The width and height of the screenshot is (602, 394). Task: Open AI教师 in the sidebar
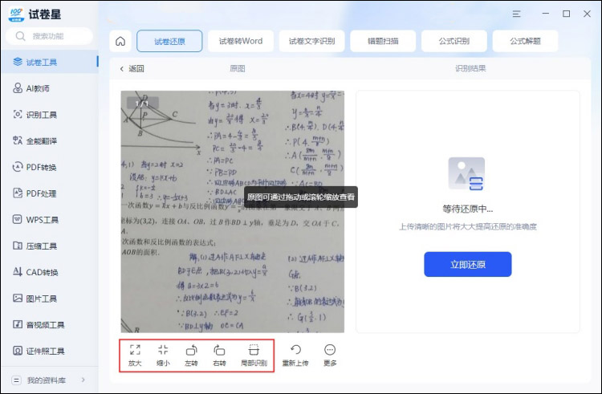pos(50,88)
